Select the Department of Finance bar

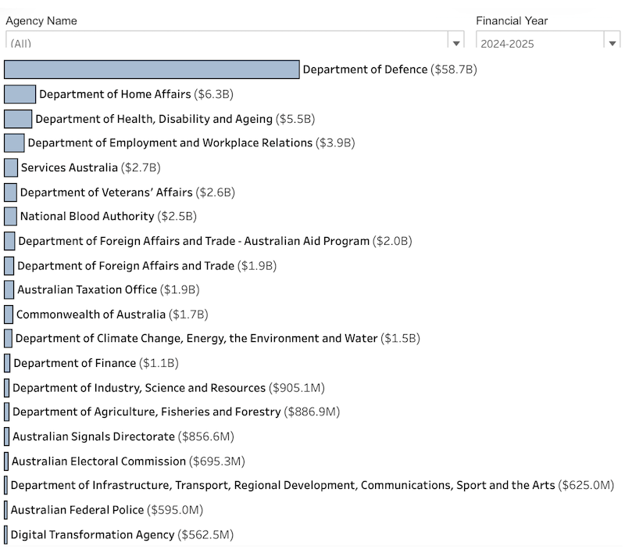(x=8, y=363)
